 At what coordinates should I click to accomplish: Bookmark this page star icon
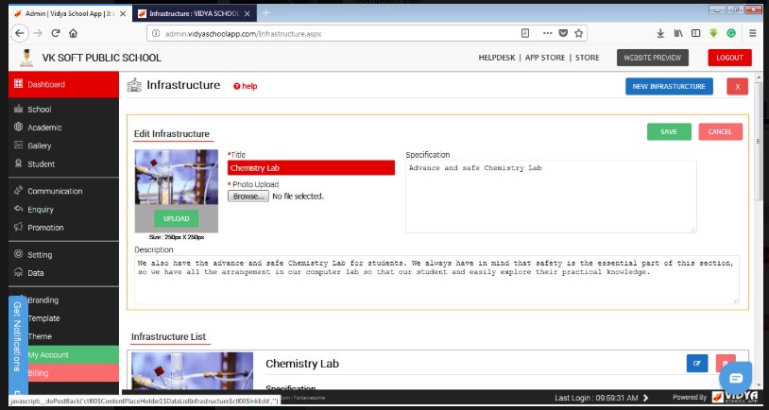(579, 33)
